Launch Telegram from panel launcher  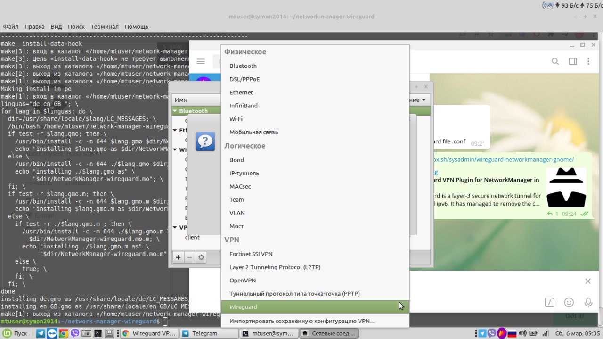coord(41,333)
